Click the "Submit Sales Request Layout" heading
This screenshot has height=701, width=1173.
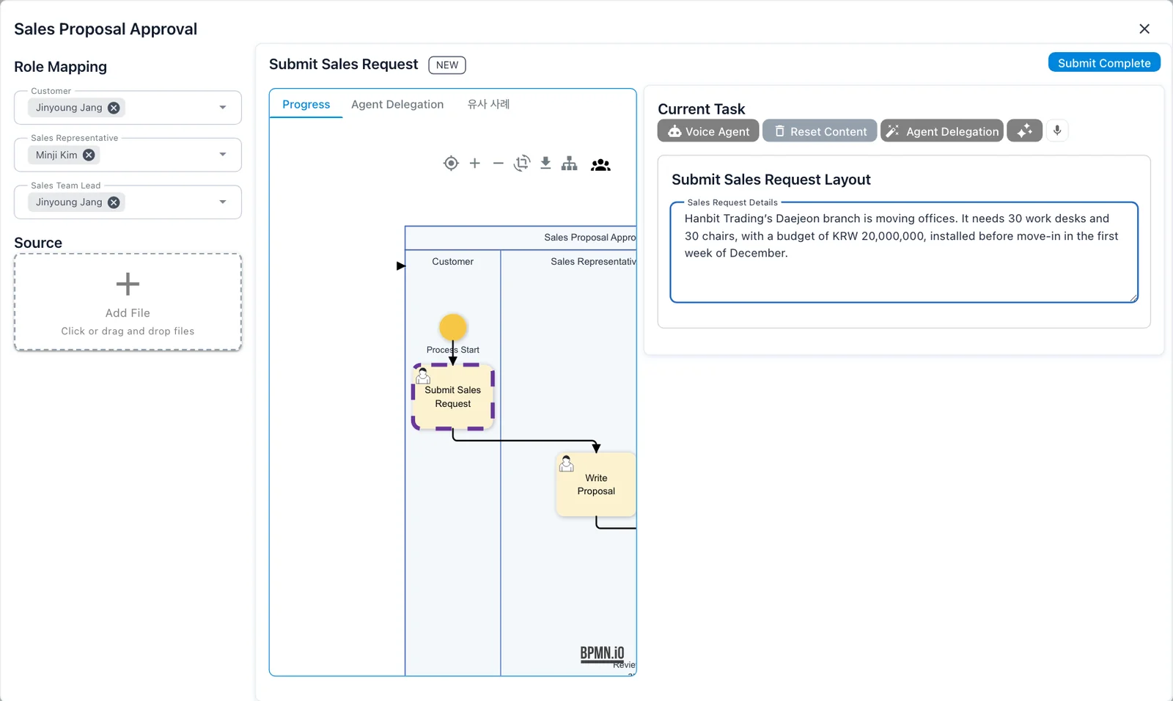[771, 180]
